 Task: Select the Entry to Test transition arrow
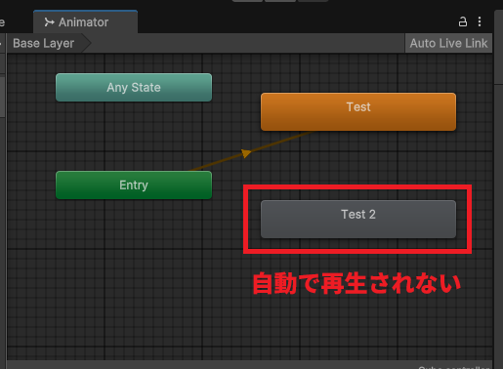click(247, 152)
